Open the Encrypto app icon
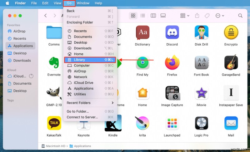This screenshot has width=250, height=152. coord(231,32)
